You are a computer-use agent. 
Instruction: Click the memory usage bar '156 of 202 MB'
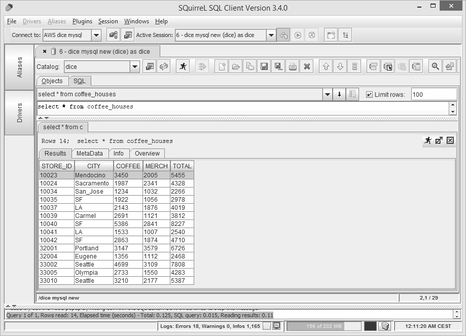324,326
